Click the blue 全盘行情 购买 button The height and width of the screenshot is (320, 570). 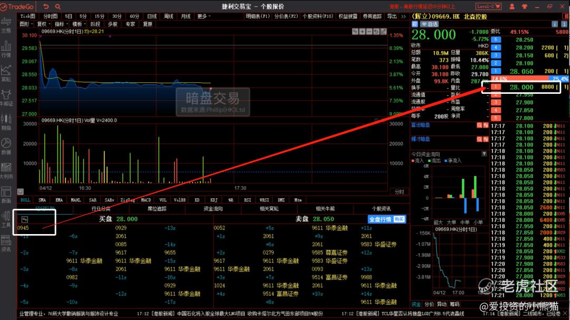pos(387,219)
